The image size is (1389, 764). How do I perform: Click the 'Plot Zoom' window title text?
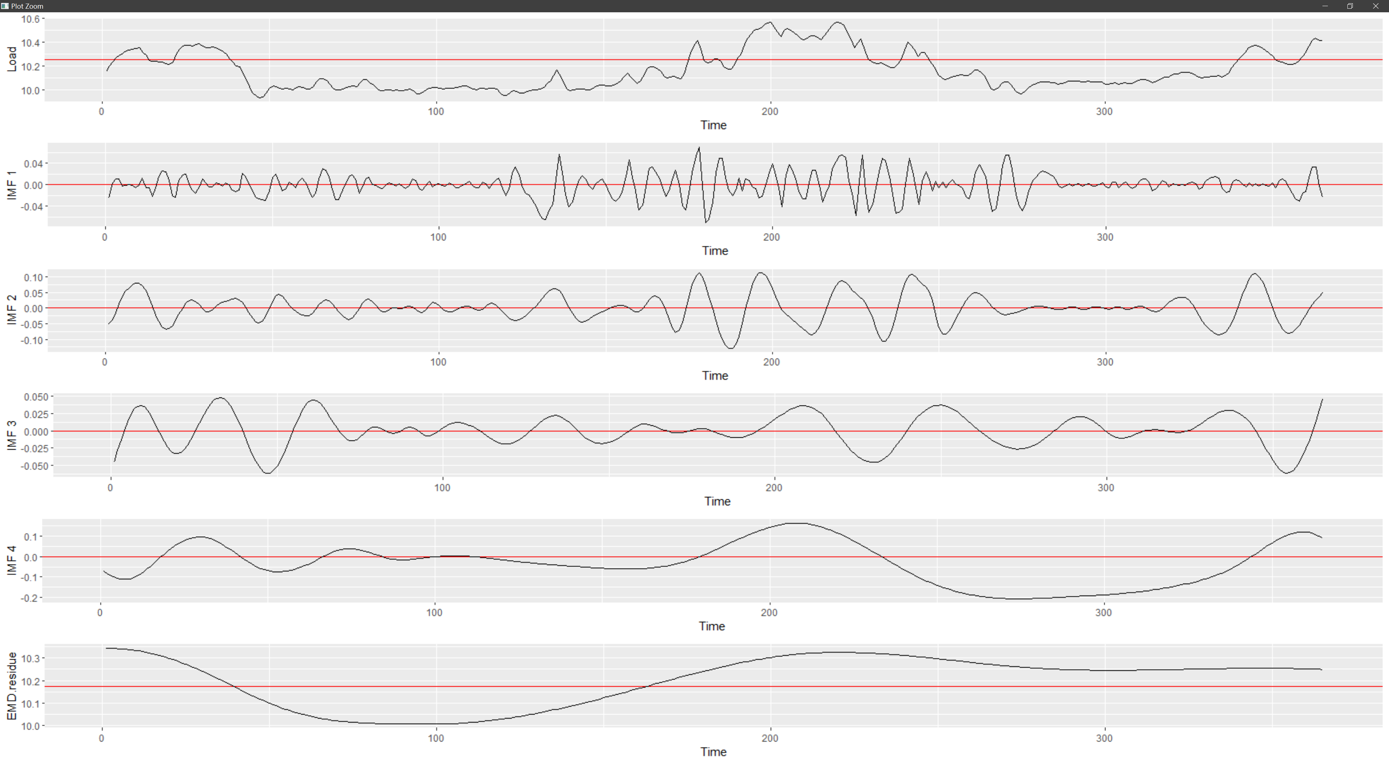(27, 6)
